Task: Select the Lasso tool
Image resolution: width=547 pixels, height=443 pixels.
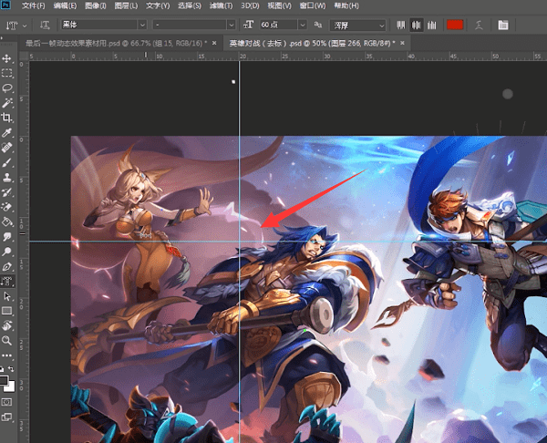Action: point(7,88)
